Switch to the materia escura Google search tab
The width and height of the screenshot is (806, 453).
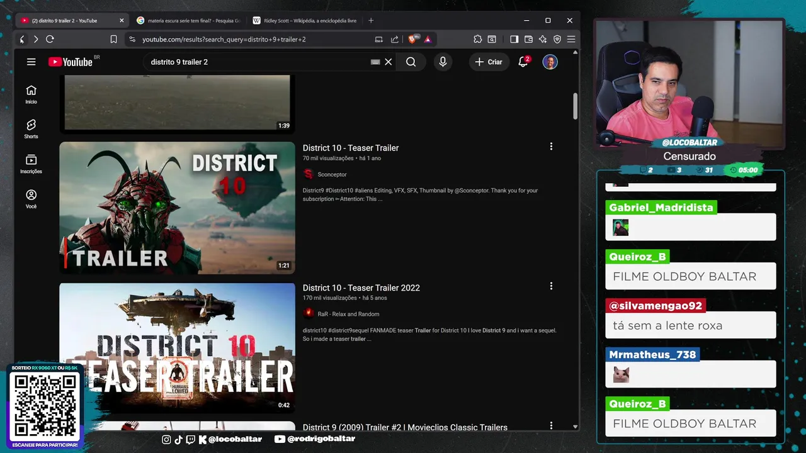point(189,21)
